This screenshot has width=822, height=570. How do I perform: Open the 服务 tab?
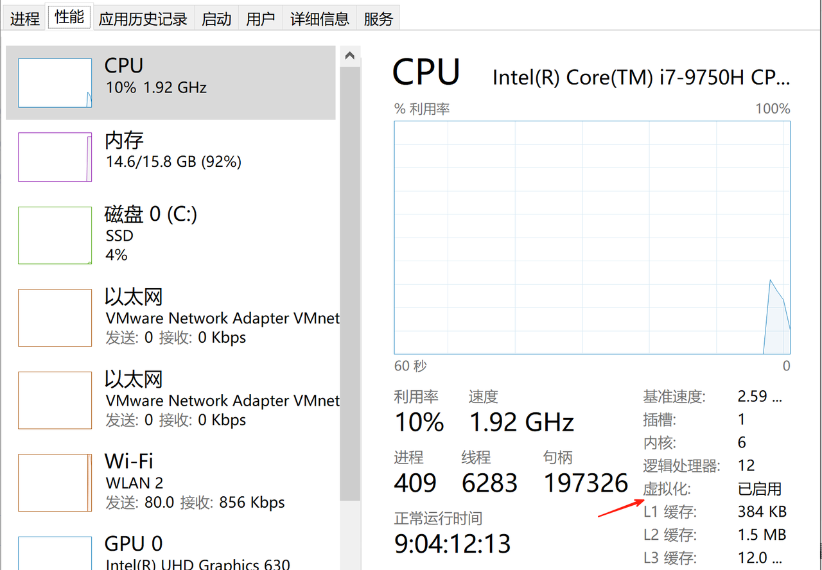coord(378,19)
